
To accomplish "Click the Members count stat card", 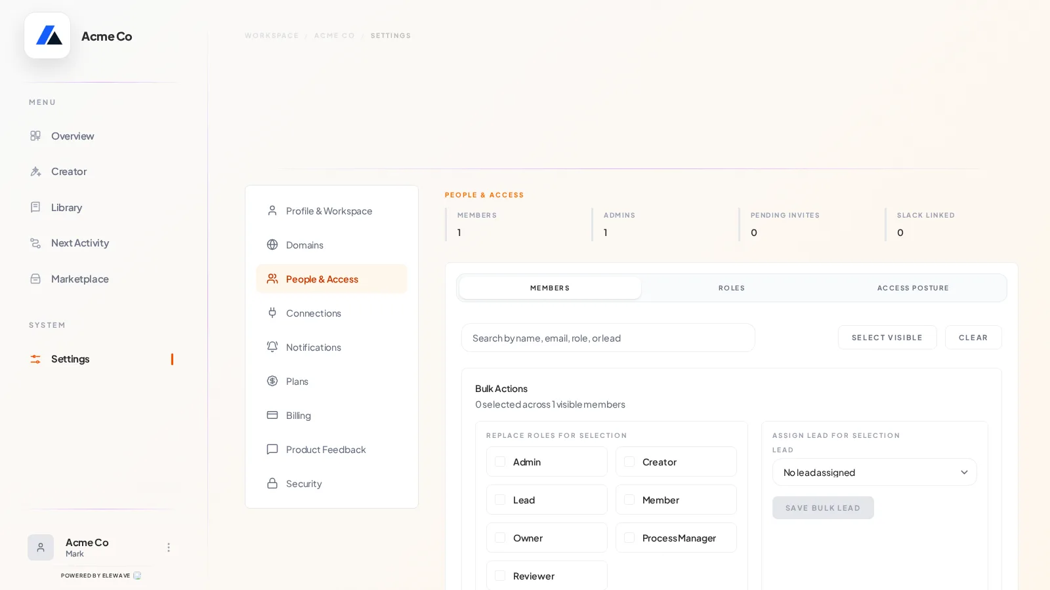I will pyautogui.click(x=513, y=224).
